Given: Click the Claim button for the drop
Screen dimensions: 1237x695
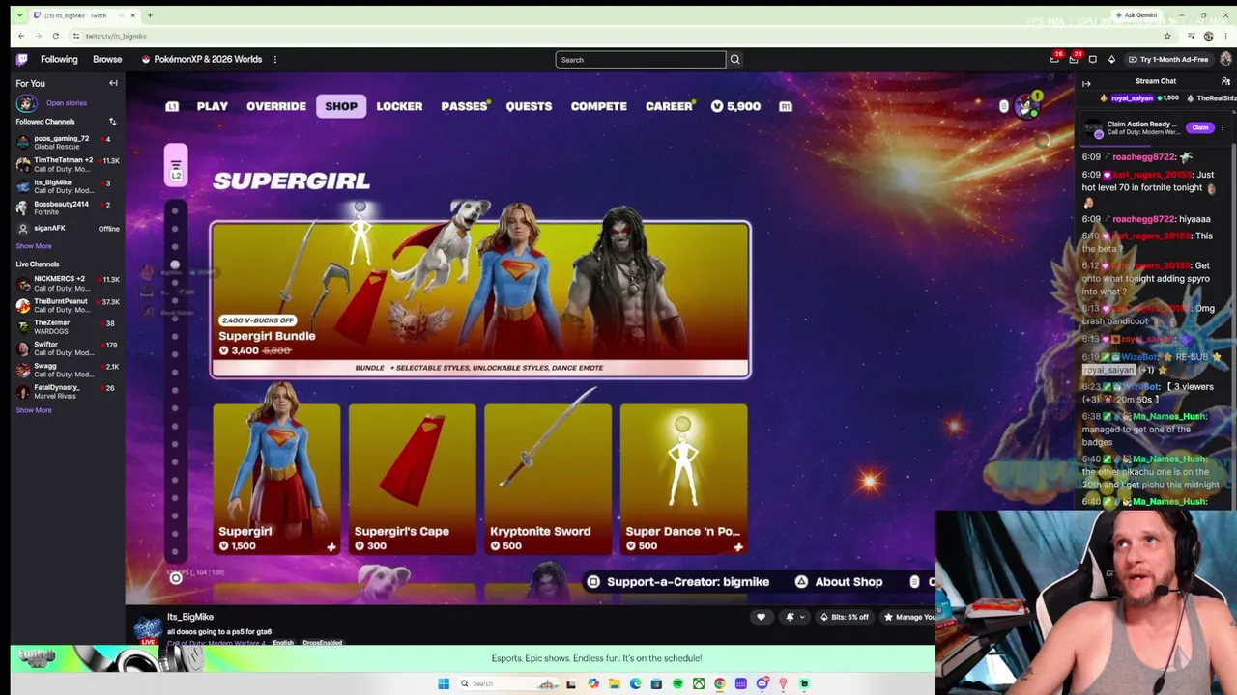Looking at the screenshot, I should (x=1200, y=127).
